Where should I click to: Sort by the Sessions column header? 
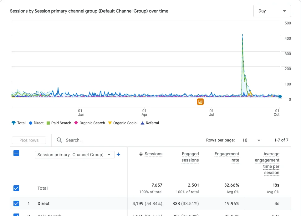[153, 154]
